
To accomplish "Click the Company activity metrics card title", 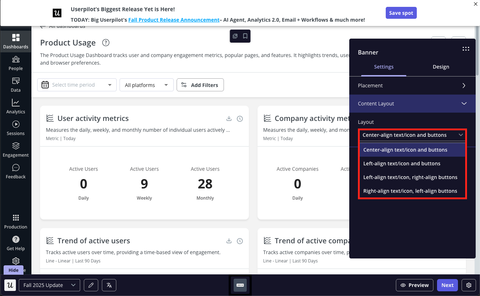I will coord(312,118).
